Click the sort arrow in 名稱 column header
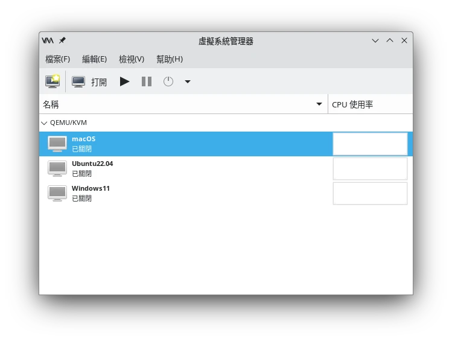This screenshot has width=452, height=341. click(x=319, y=104)
